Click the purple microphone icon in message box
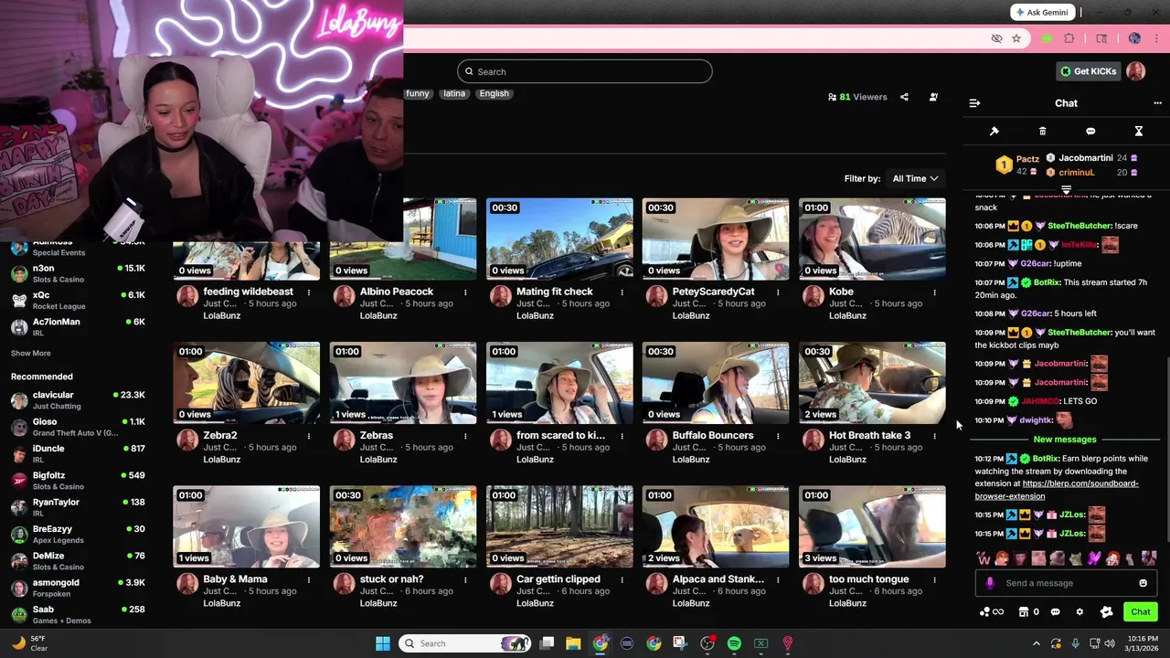This screenshot has width=1170, height=658. click(990, 583)
